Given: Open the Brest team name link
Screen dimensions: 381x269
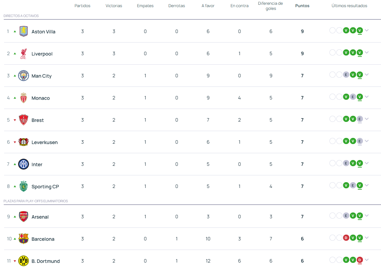Looking at the screenshot, I should [38, 120].
